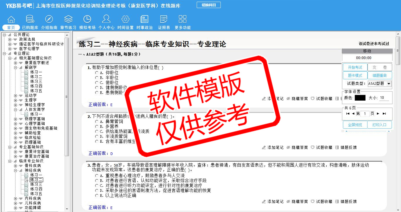Open 更多功能 grid icon
401x212 pixels.
(x=183, y=19)
